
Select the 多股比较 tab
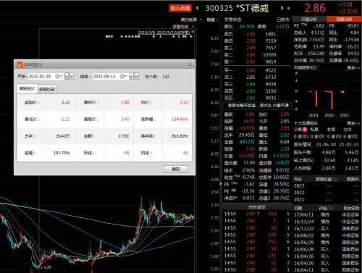pos(47,89)
